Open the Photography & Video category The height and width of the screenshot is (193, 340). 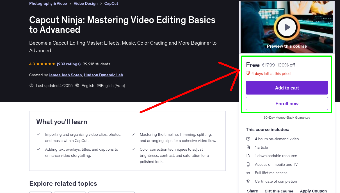pyautogui.click(x=48, y=3)
